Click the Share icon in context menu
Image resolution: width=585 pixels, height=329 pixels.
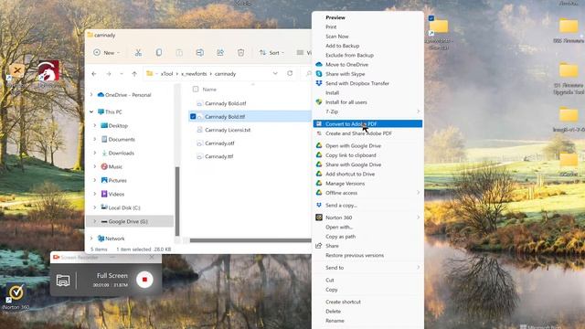tap(319, 246)
